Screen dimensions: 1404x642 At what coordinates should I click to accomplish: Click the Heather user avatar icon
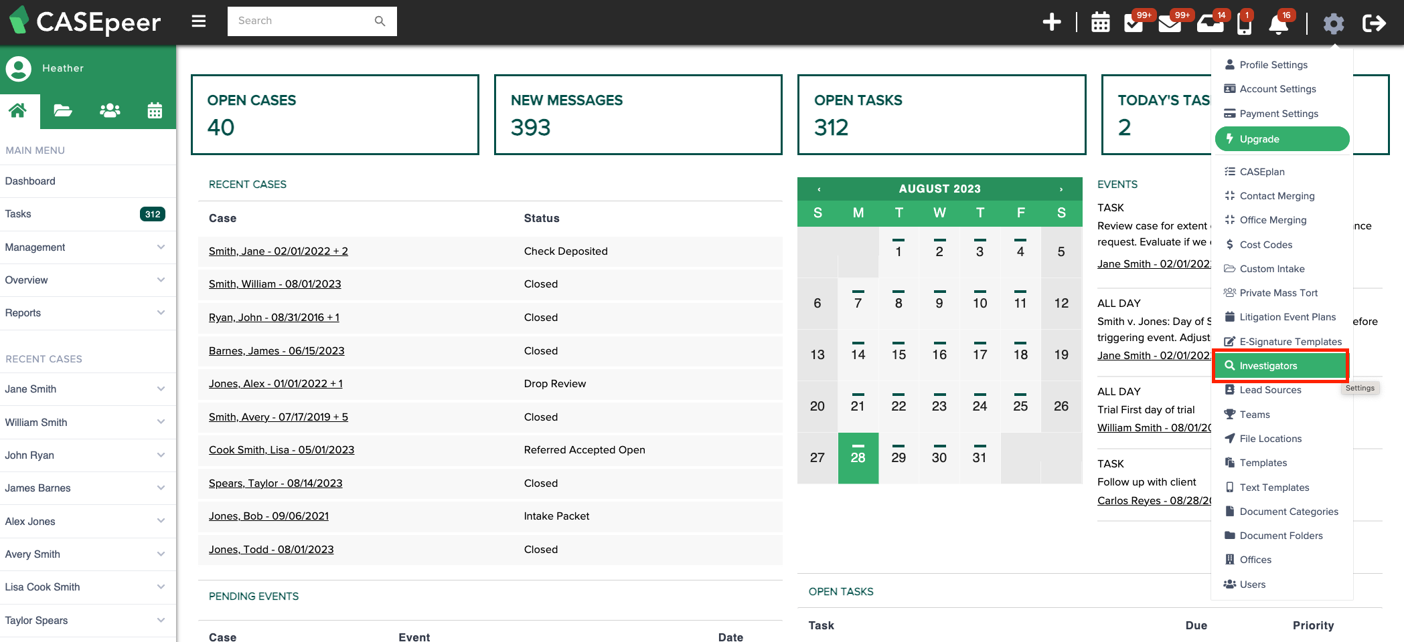click(18, 68)
